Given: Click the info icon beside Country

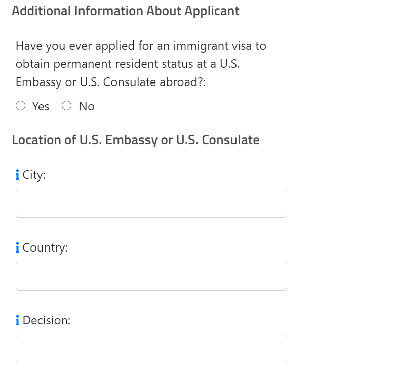Looking at the screenshot, I should point(17,247).
